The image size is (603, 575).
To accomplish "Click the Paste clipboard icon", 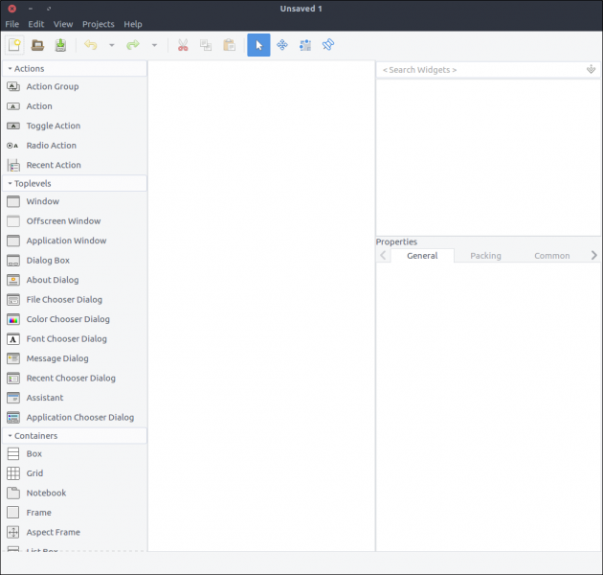I will pyautogui.click(x=229, y=45).
